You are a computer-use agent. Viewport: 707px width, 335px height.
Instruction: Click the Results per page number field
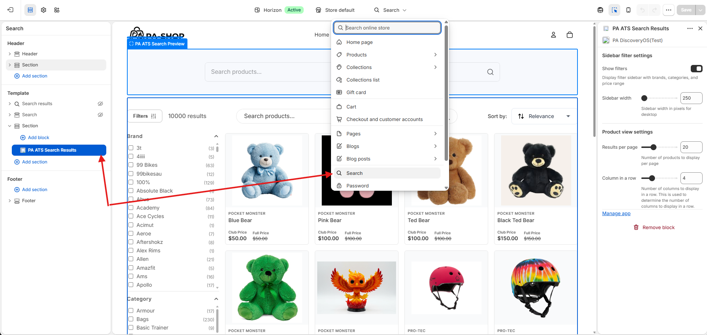pos(691,147)
